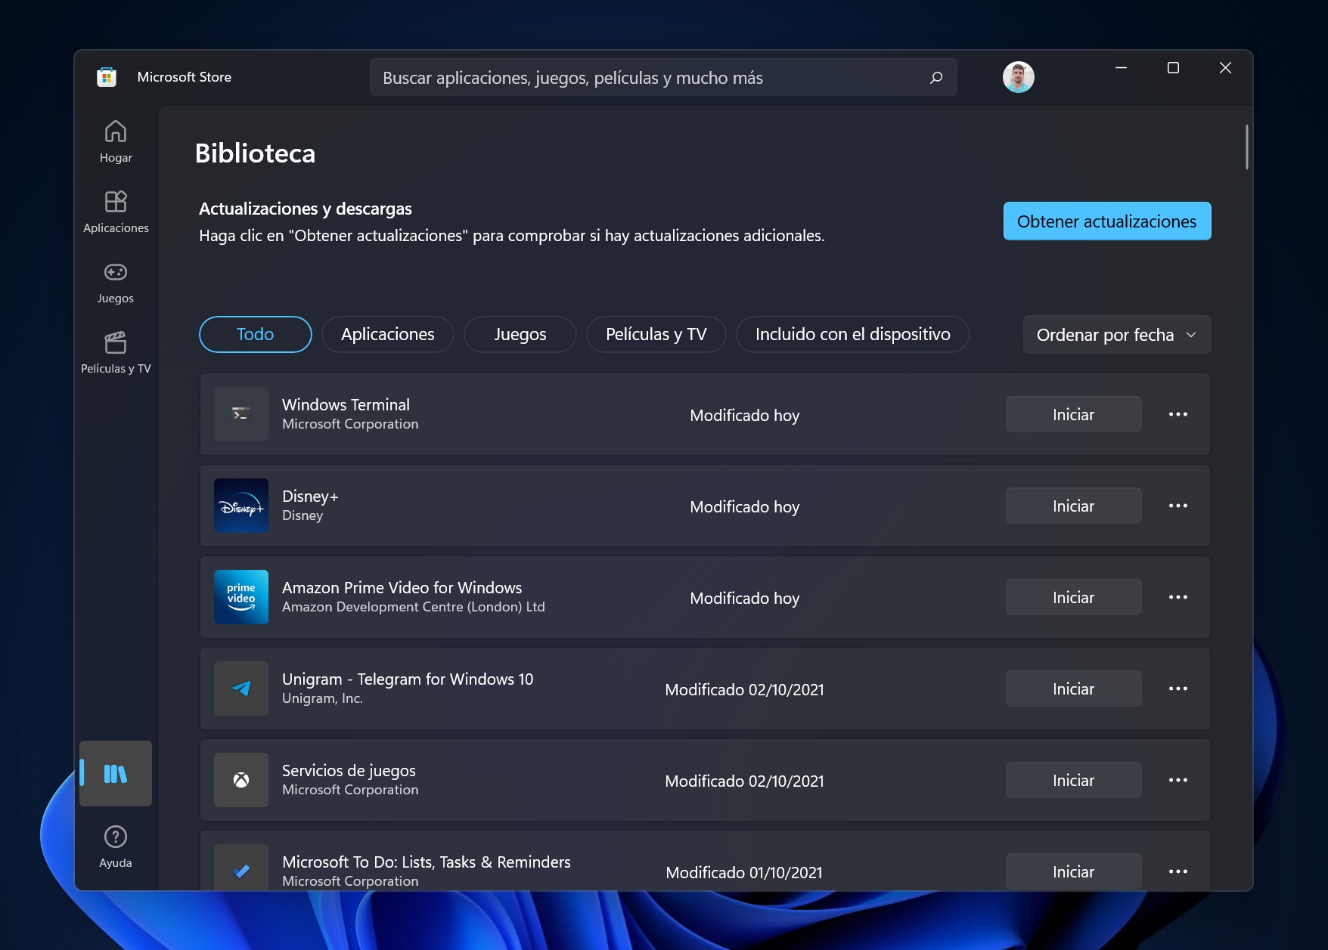
Task: Click the Servicios de juegos Xbox icon
Action: [241, 780]
